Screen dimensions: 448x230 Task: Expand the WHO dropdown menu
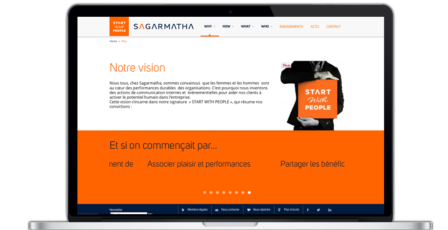point(266,26)
